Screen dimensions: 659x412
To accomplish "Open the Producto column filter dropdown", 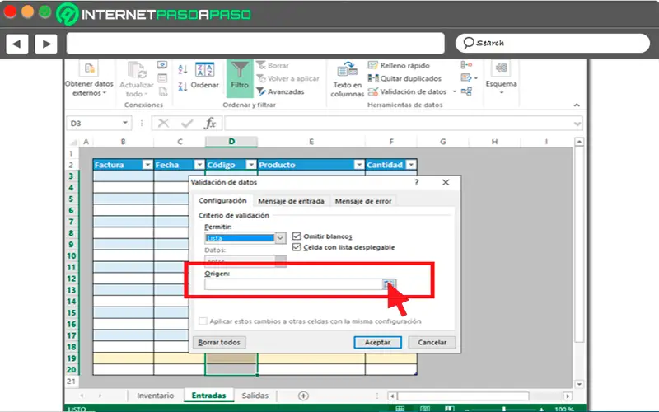I will [359, 165].
